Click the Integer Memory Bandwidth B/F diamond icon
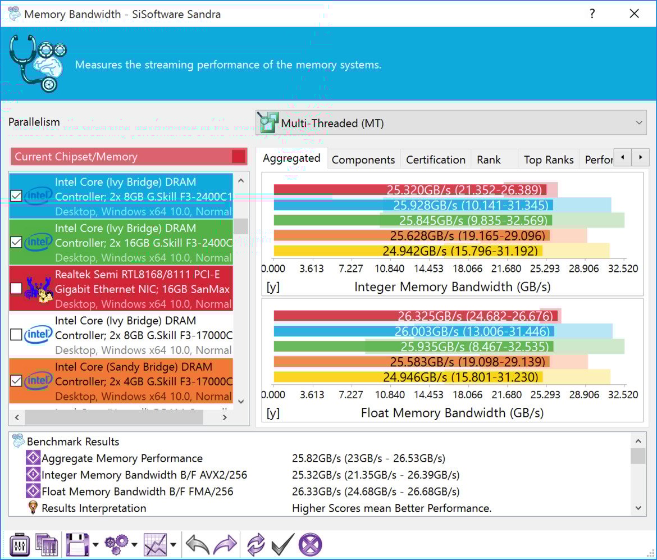 [x=33, y=474]
